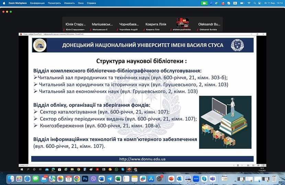Switch УК keyboard input source
The width and height of the screenshot is (285, 185).
235,3
